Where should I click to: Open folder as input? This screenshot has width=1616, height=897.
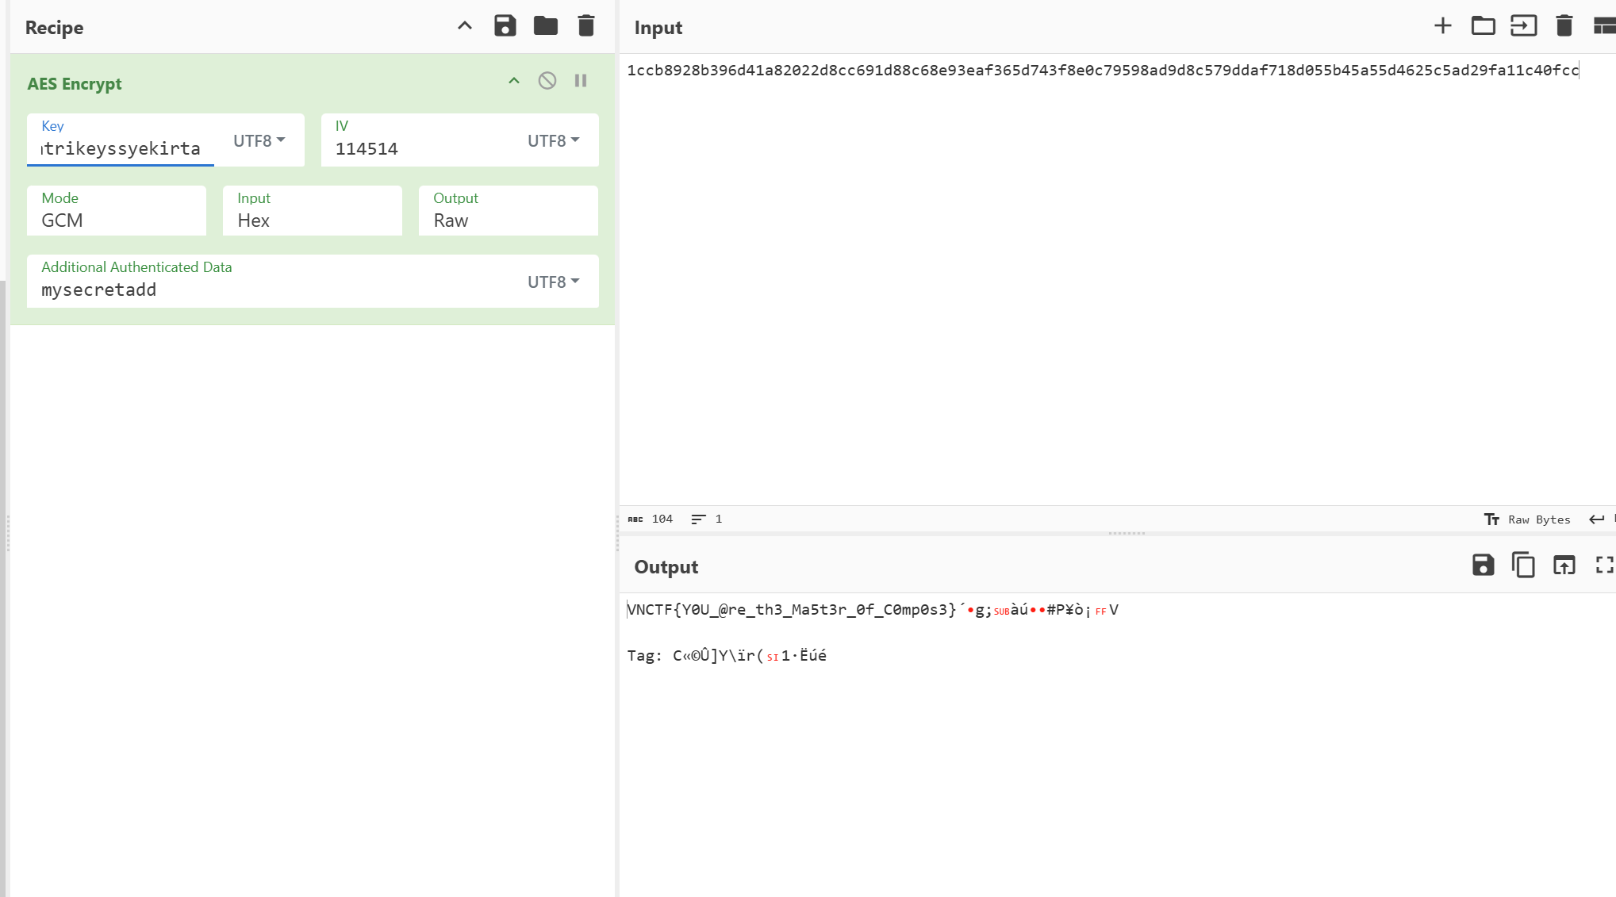tap(1483, 26)
